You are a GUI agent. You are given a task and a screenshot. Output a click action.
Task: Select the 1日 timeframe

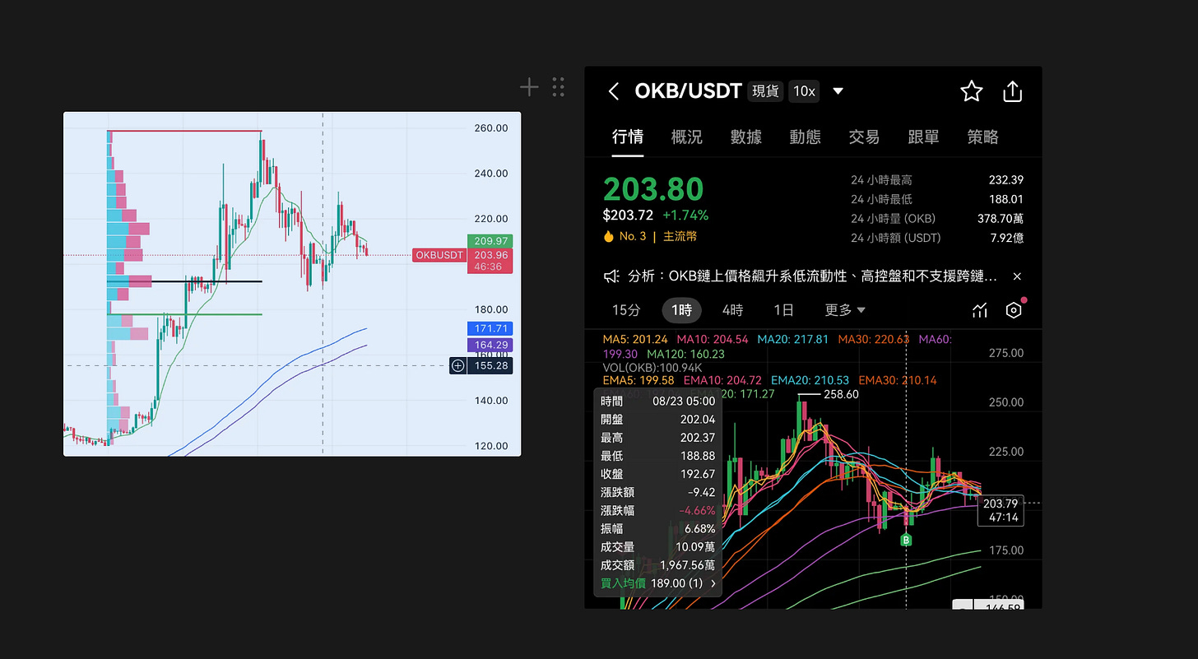click(x=783, y=310)
